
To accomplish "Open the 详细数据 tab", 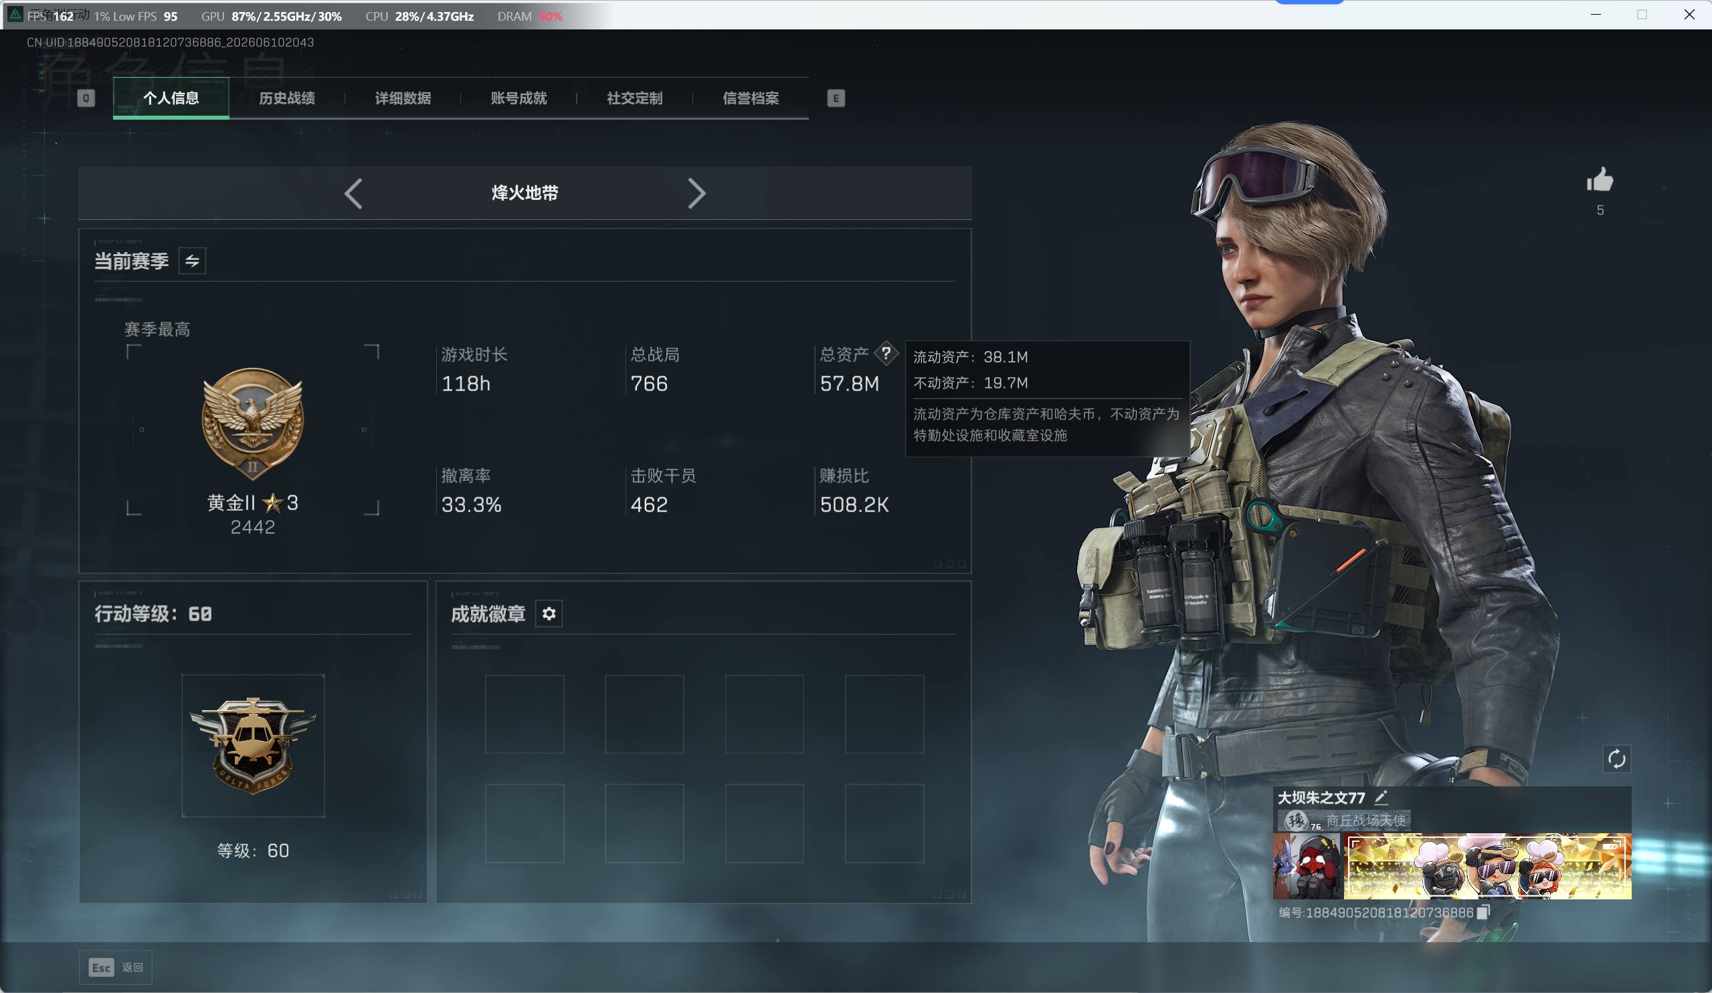I will 403,98.
